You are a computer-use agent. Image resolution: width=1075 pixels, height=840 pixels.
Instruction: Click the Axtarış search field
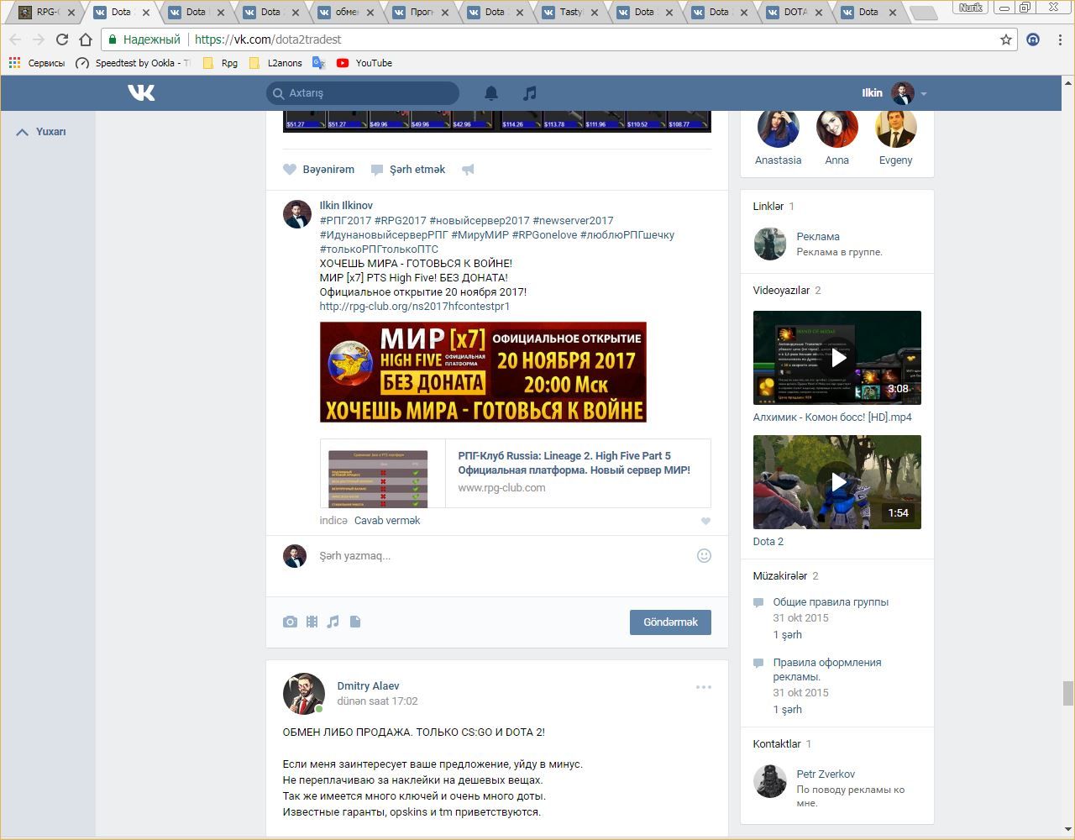363,93
